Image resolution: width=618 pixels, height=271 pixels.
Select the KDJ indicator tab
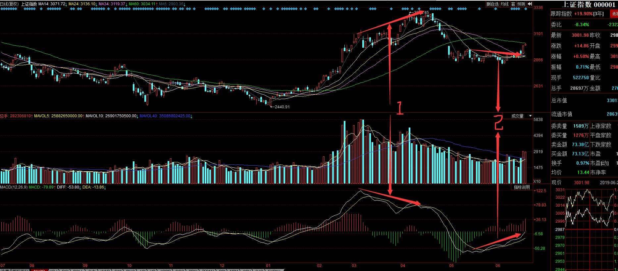point(54,270)
